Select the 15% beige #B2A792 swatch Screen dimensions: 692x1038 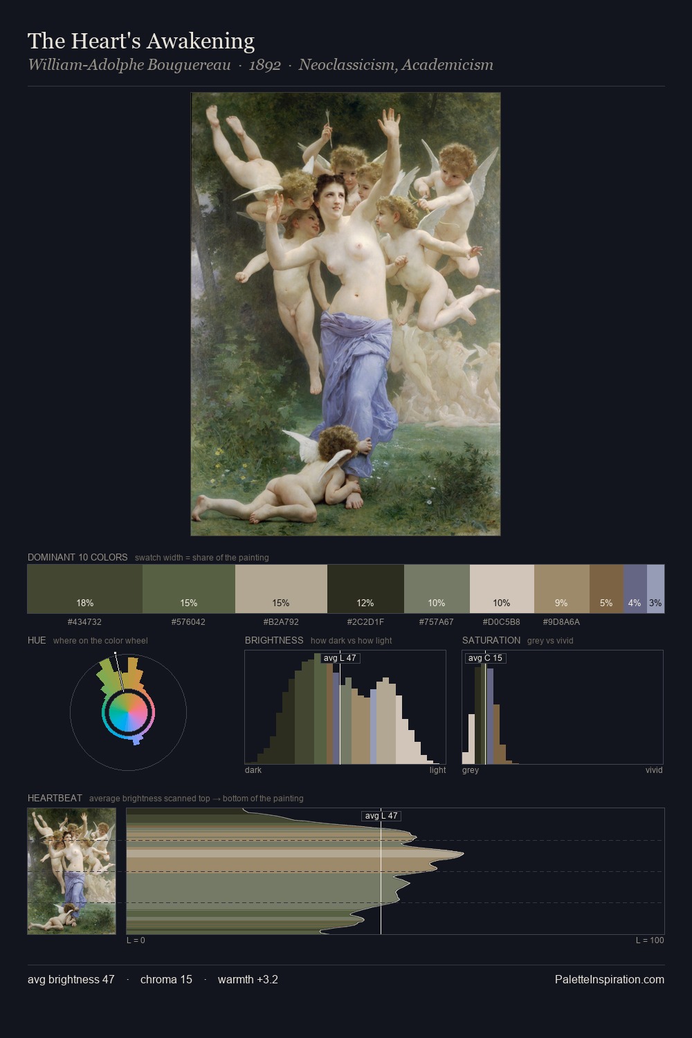pyautogui.click(x=281, y=589)
